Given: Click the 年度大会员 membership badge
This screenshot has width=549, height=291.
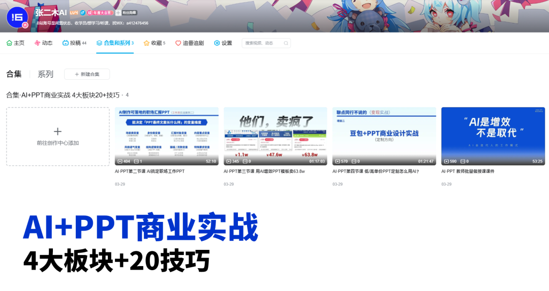Looking at the screenshot, I should click(100, 13).
